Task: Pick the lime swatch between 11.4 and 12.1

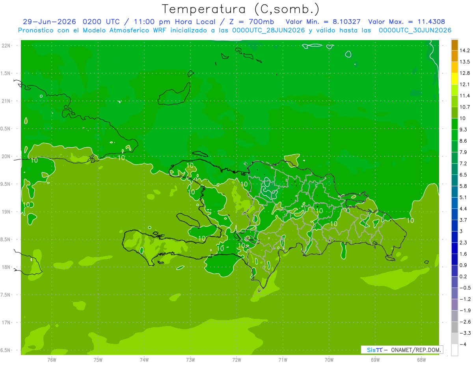Action: [454, 90]
